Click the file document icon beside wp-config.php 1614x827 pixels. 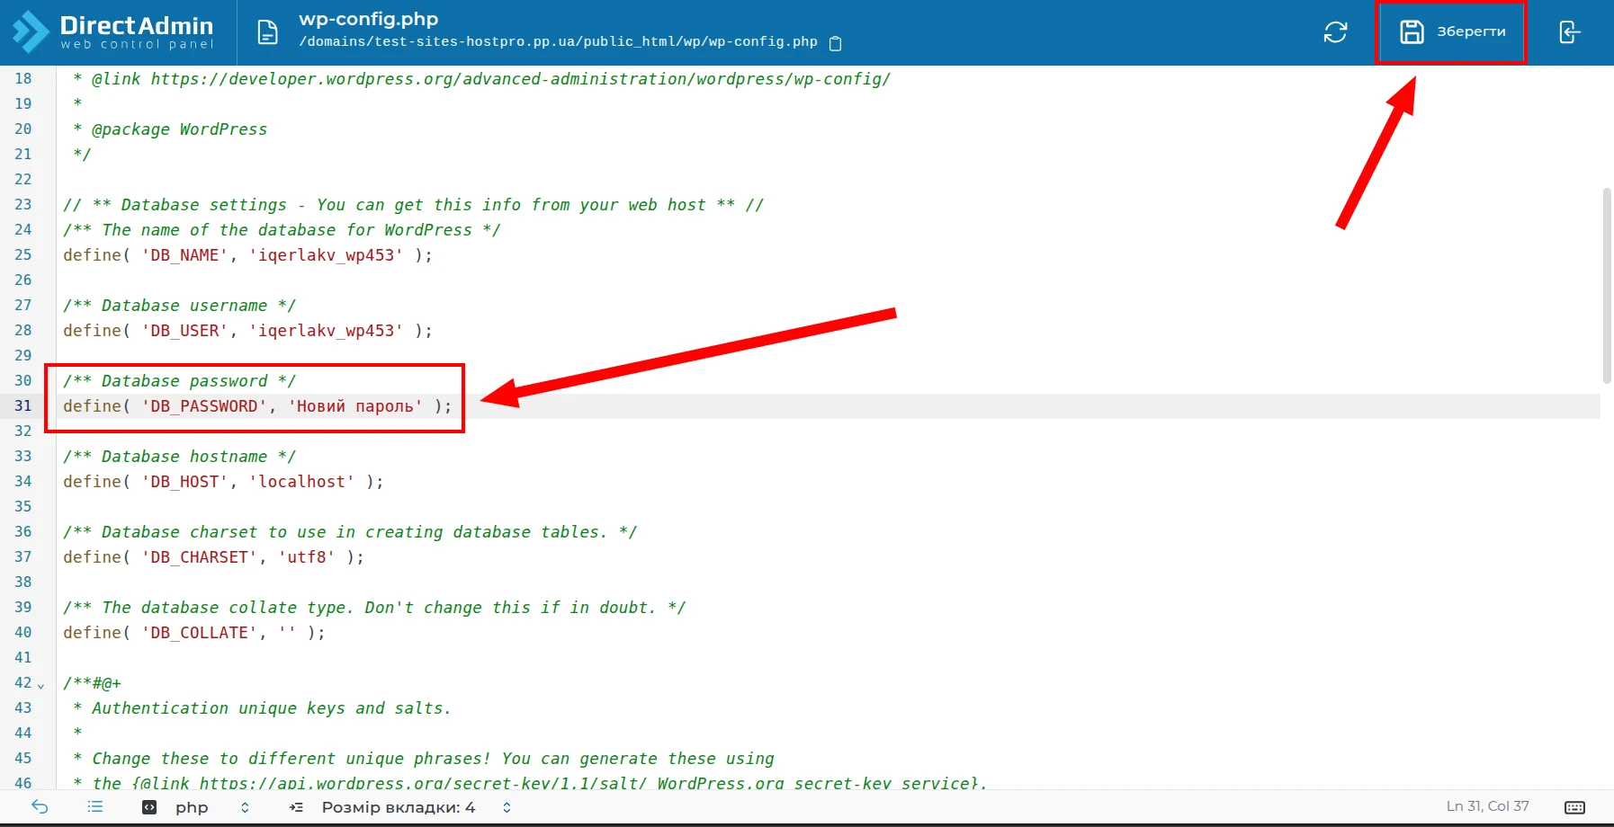[267, 32]
